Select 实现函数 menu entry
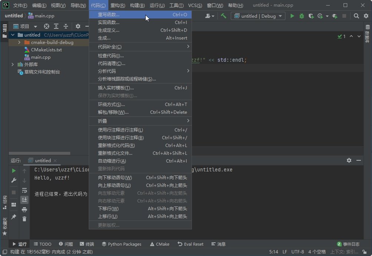 tap(140, 23)
